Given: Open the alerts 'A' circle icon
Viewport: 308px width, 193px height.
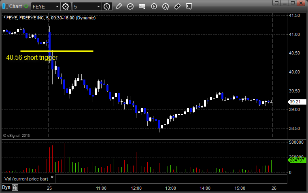Looking at the screenshot, I should tap(166, 6).
